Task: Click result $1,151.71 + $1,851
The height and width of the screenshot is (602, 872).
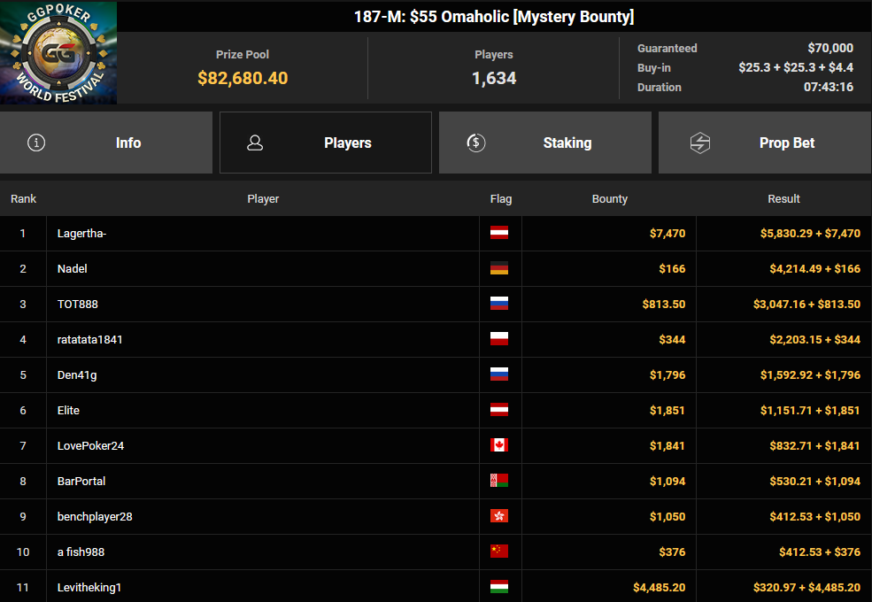Action: coord(810,410)
